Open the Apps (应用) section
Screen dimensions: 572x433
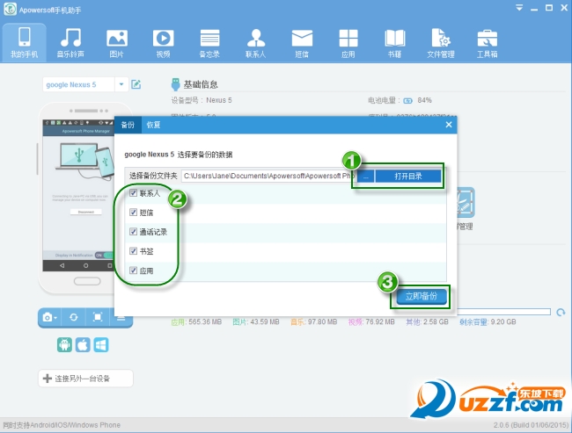tap(348, 43)
